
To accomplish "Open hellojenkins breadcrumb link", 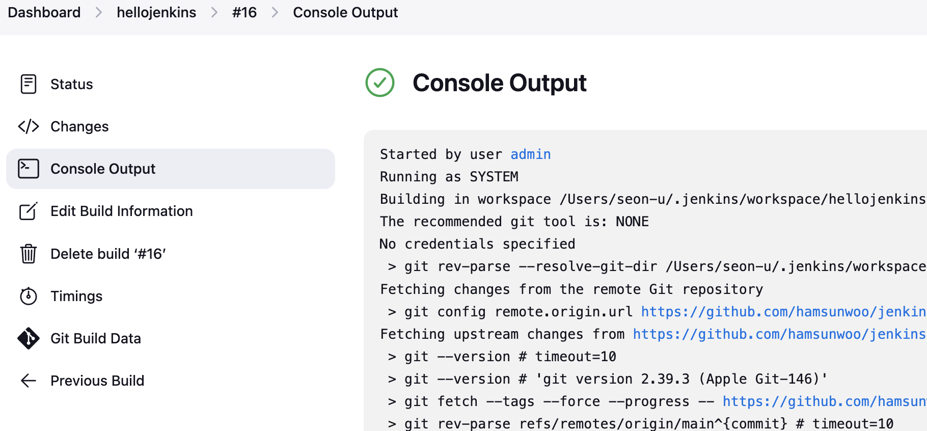I will [156, 12].
